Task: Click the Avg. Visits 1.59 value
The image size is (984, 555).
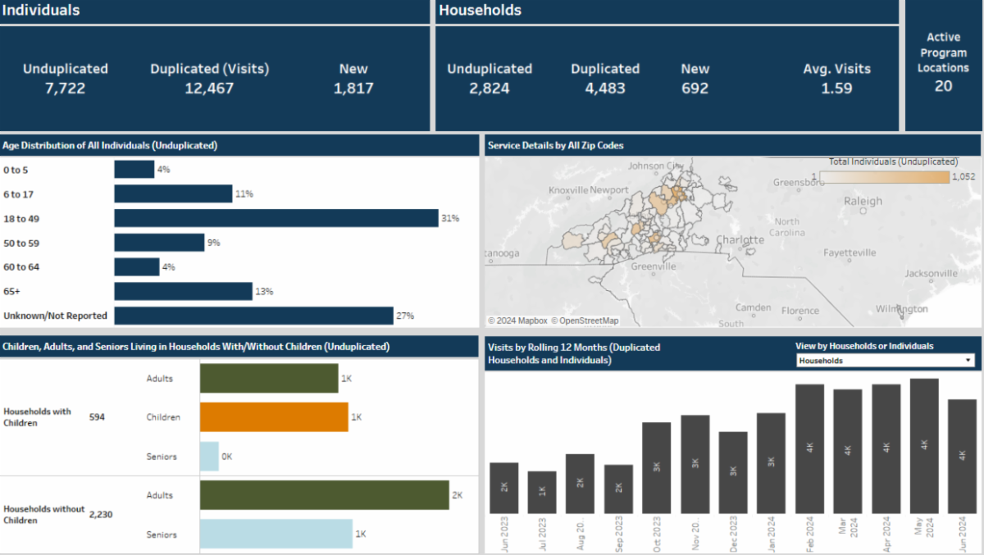Action: pyautogui.click(x=836, y=88)
